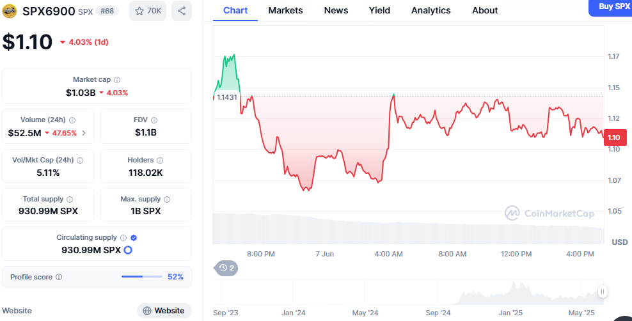Open the About tab

pyautogui.click(x=485, y=10)
